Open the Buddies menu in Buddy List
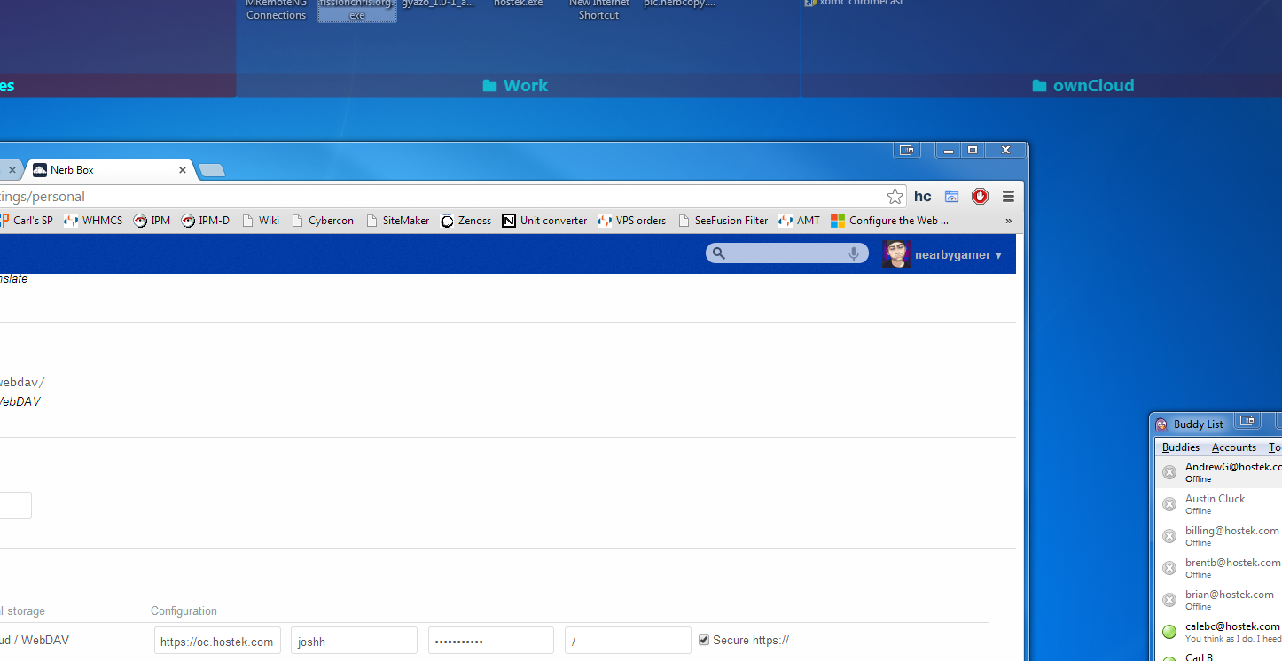Screen dimensions: 1282x661 coord(1180,447)
